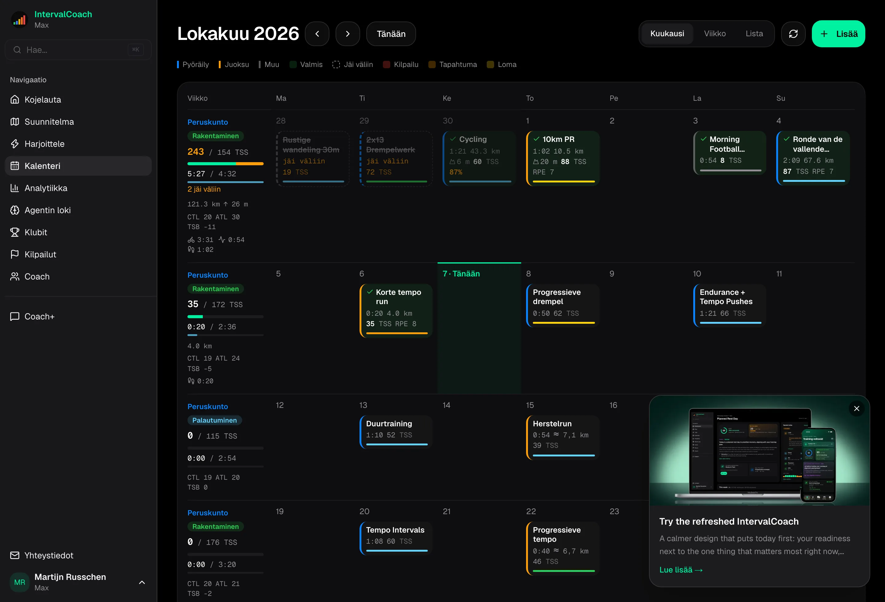Click the refresh sync icon button

click(793, 34)
